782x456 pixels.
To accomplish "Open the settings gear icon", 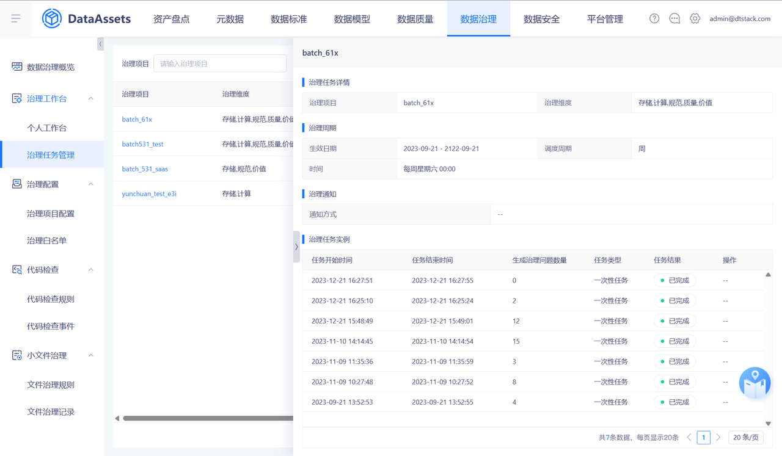I will pyautogui.click(x=695, y=18).
